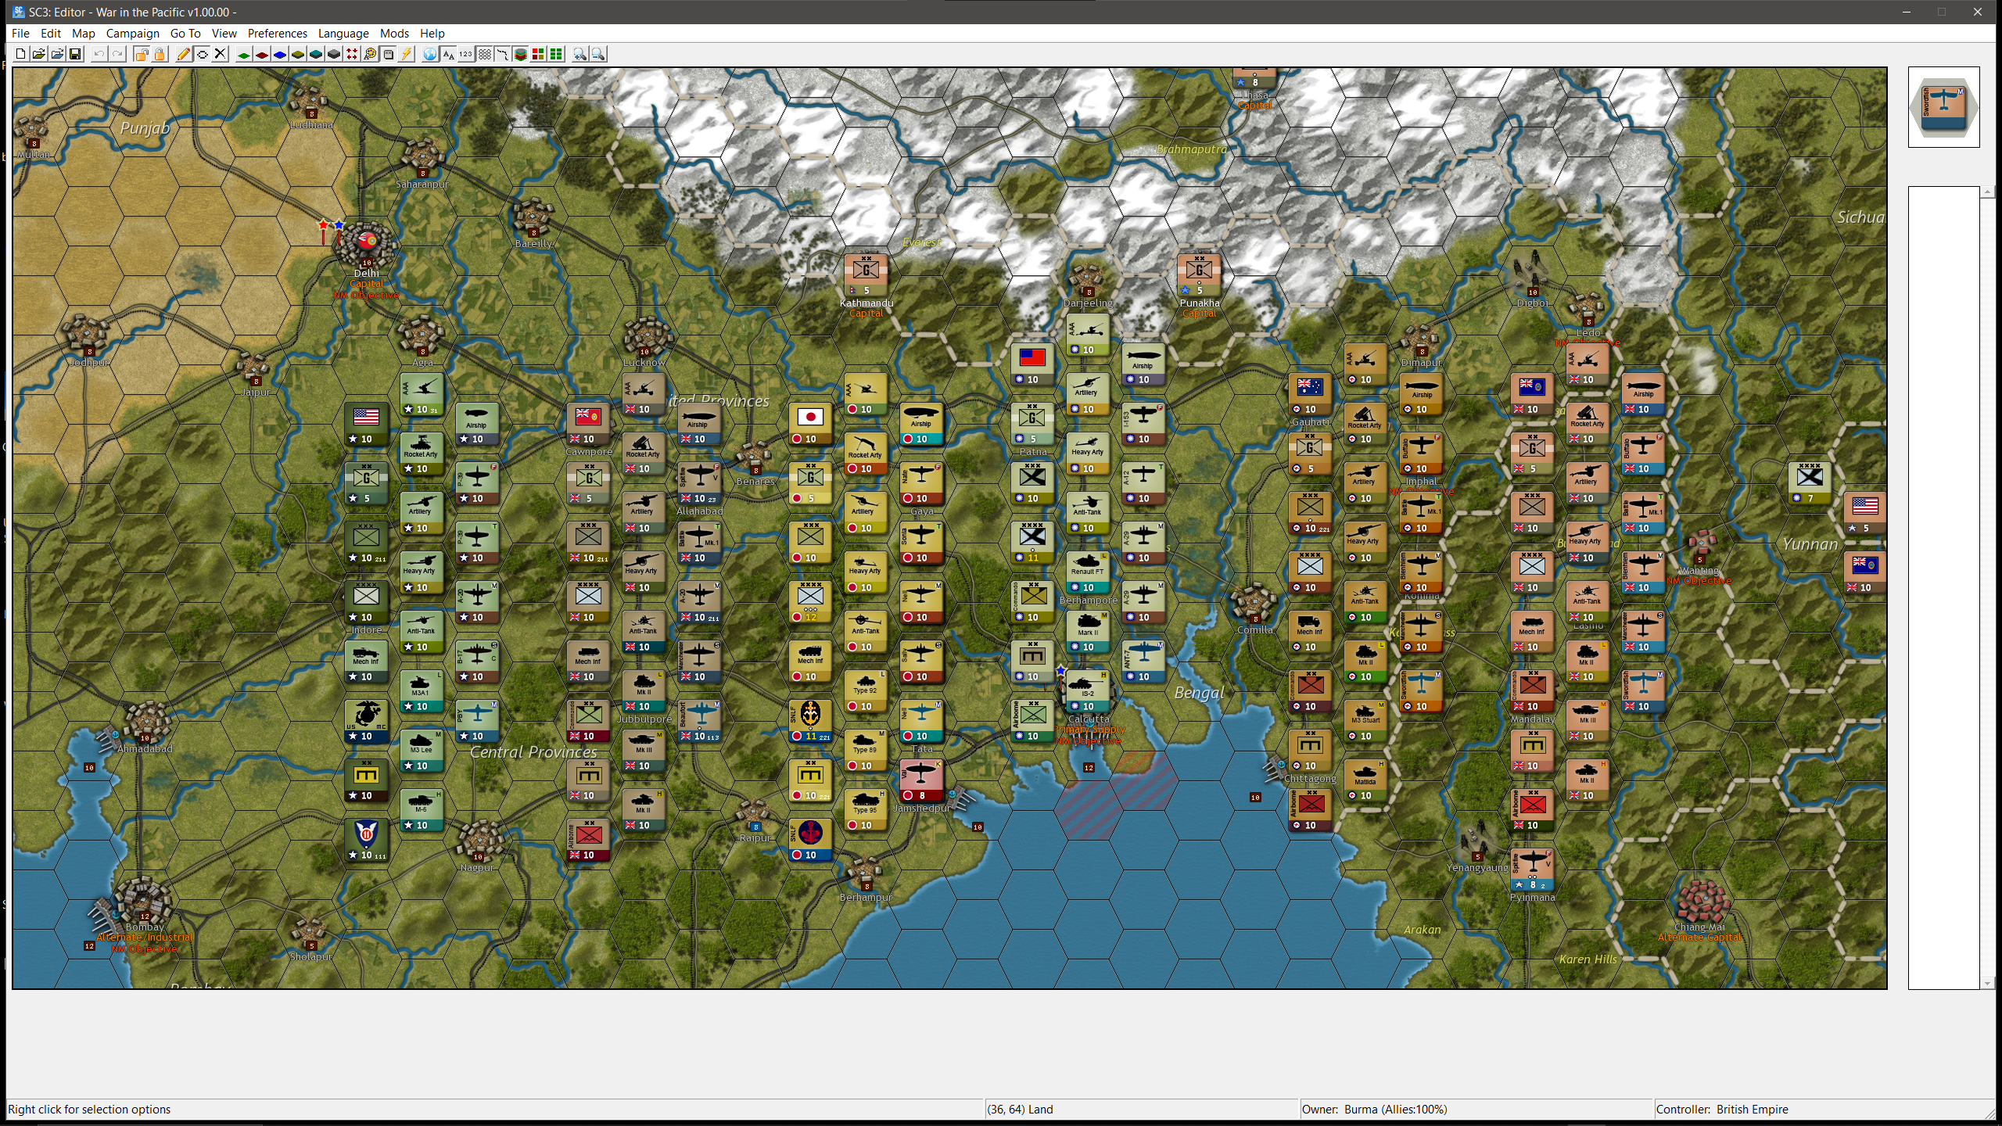The height and width of the screenshot is (1126, 2002).
Task: Click the Save floppy disk icon
Action: [75, 54]
